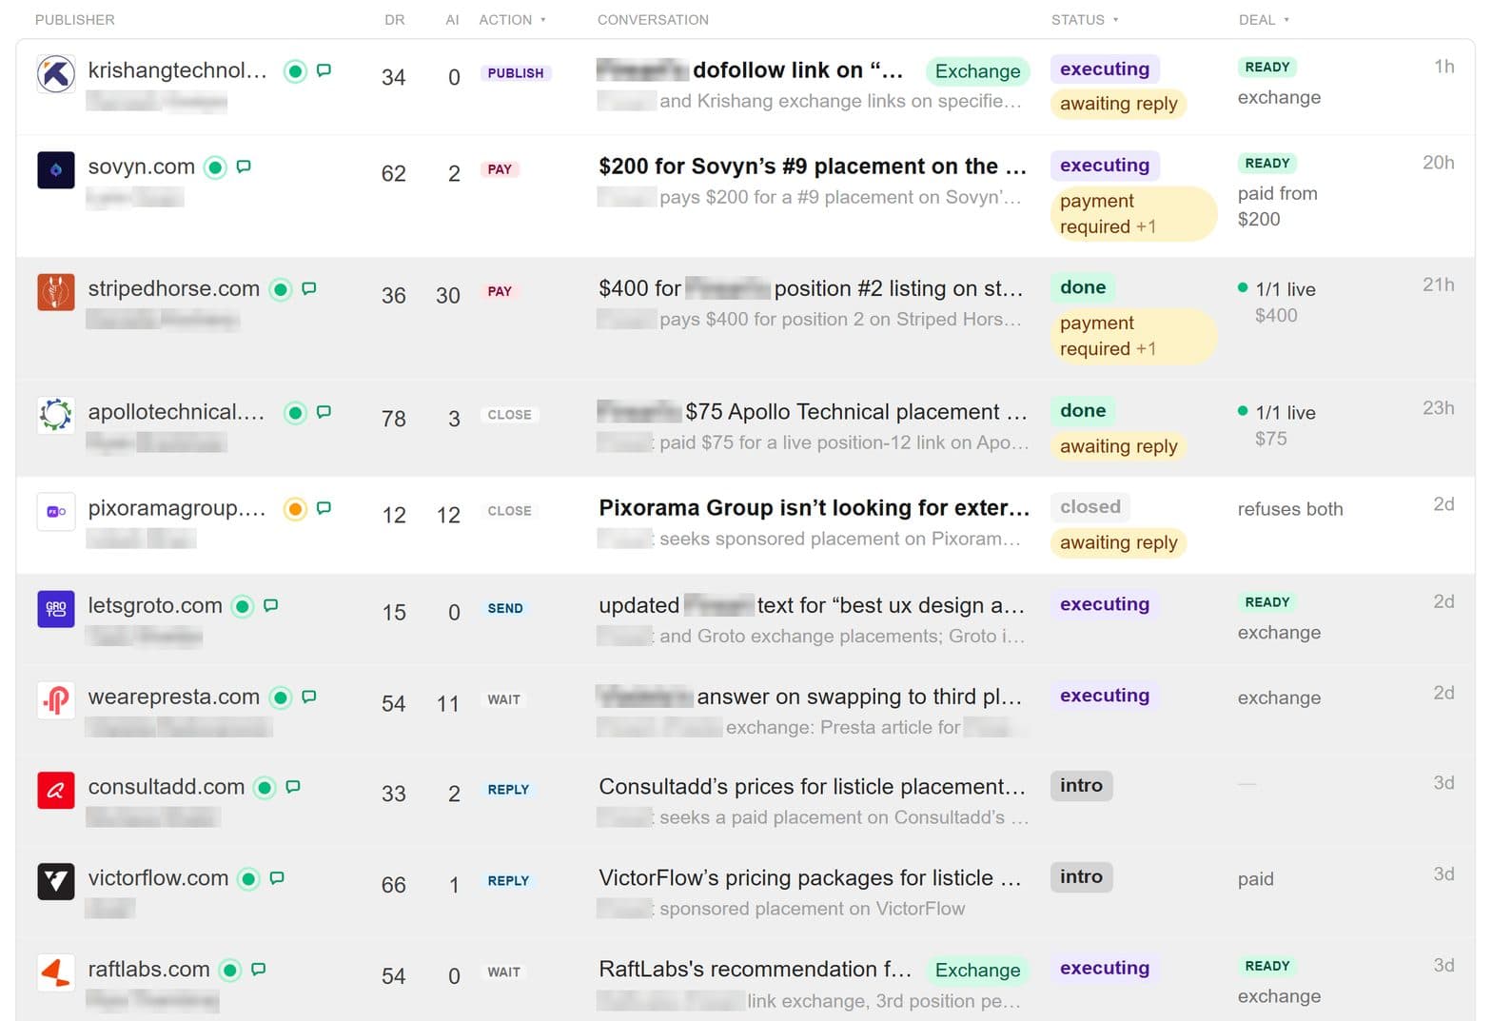Image resolution: width=1492 pixels, height=1021 pixels.
Task: Open the victorflow.com publisher link
Action: pos(158,878)
